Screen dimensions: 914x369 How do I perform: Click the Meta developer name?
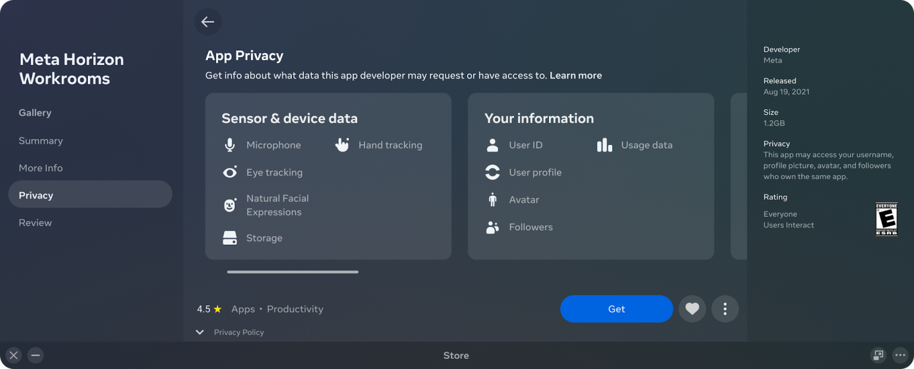point(773,60)
